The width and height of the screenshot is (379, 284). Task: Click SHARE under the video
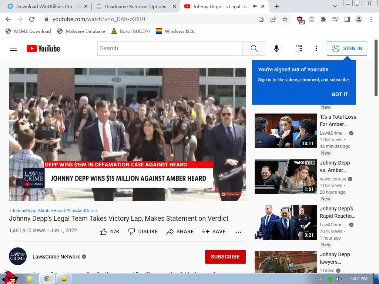(x=180, y=231)
